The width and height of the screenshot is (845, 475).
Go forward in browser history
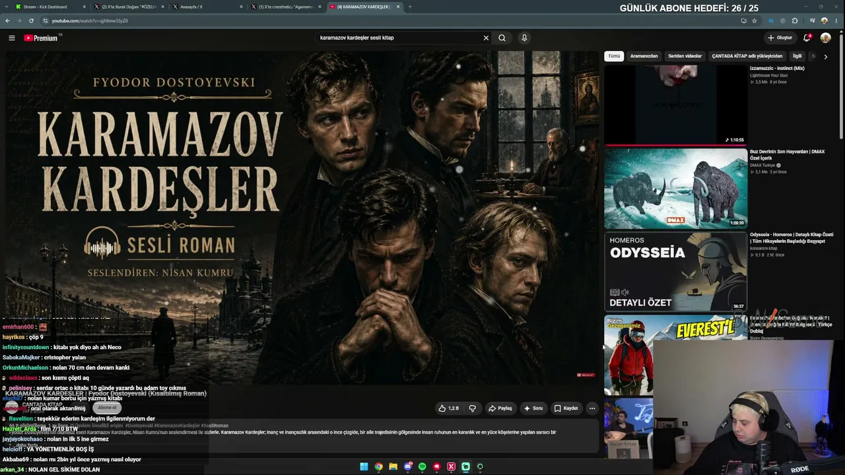tap(18, 20)
